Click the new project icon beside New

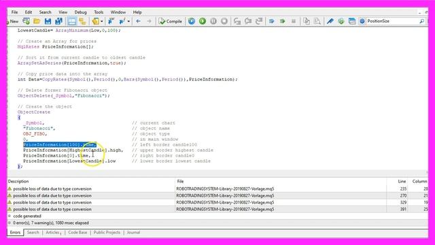click(x=26, y=21)
